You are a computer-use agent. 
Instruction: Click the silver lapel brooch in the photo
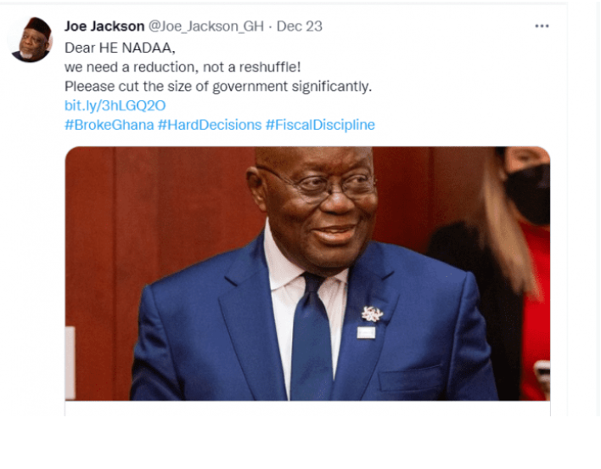(372, 314)
